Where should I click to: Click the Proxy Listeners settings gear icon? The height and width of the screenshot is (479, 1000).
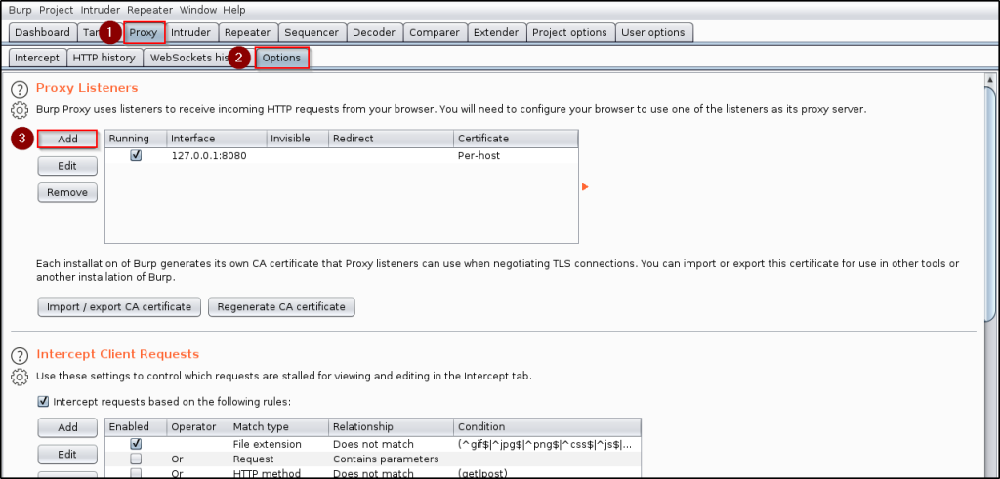point(19,110)
